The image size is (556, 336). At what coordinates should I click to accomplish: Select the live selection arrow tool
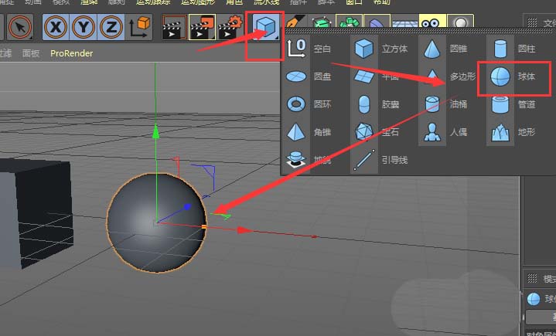(20, 27)
